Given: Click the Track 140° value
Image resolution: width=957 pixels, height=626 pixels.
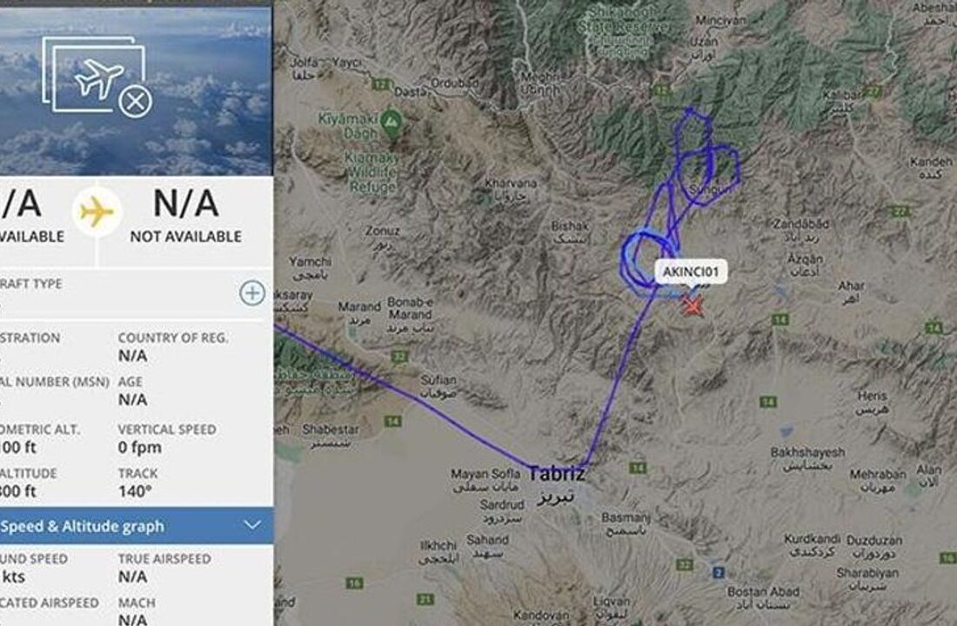Looking at the screenshot, I should coord(134,491).
